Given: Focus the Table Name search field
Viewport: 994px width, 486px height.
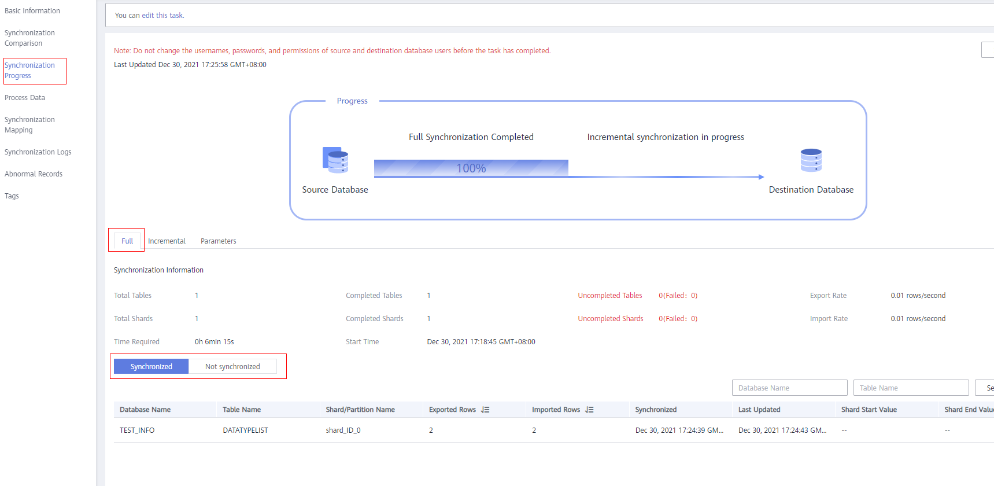Looking at the screenshot, I should (x=911, y=388).
